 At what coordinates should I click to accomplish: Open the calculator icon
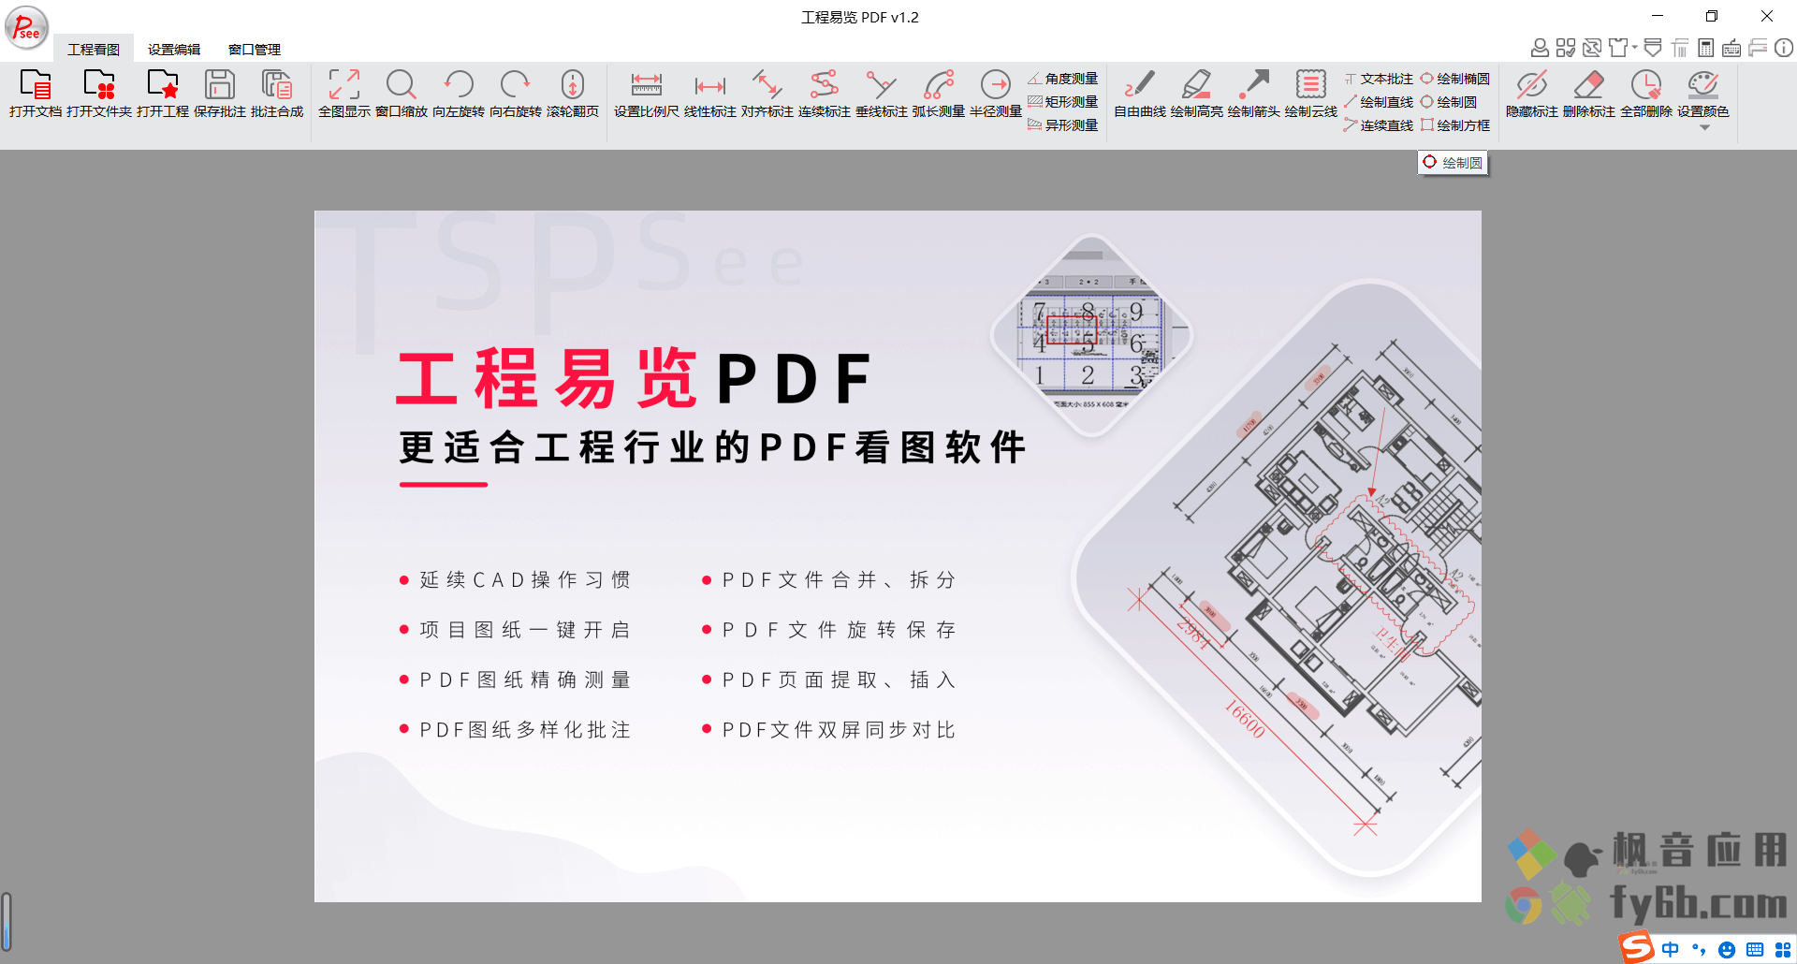(x=1706, y=48)
